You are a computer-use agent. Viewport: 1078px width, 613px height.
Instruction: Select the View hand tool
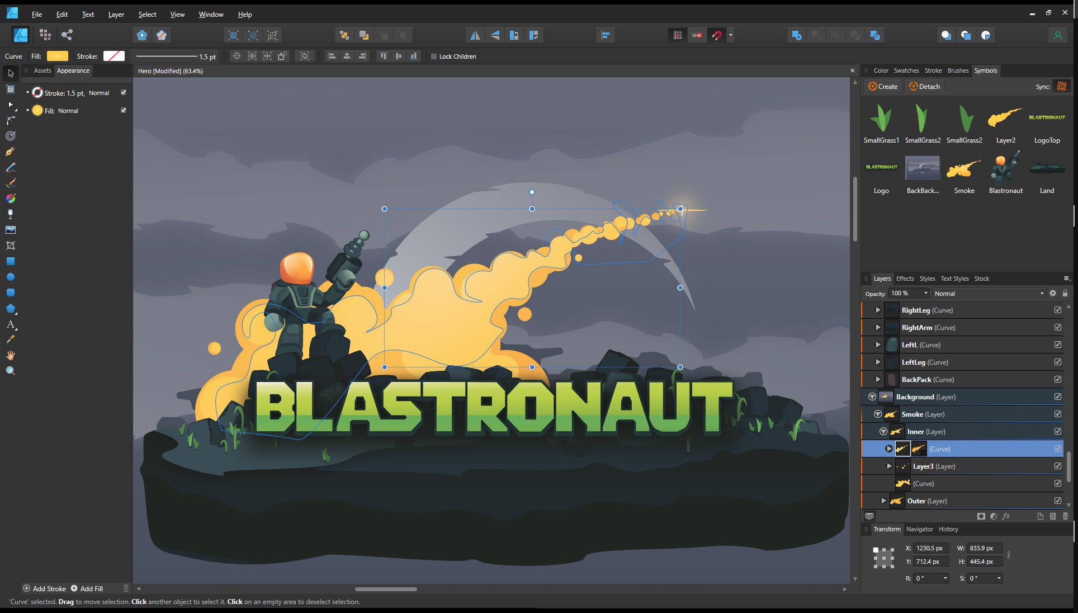click(x=11, y=355)
